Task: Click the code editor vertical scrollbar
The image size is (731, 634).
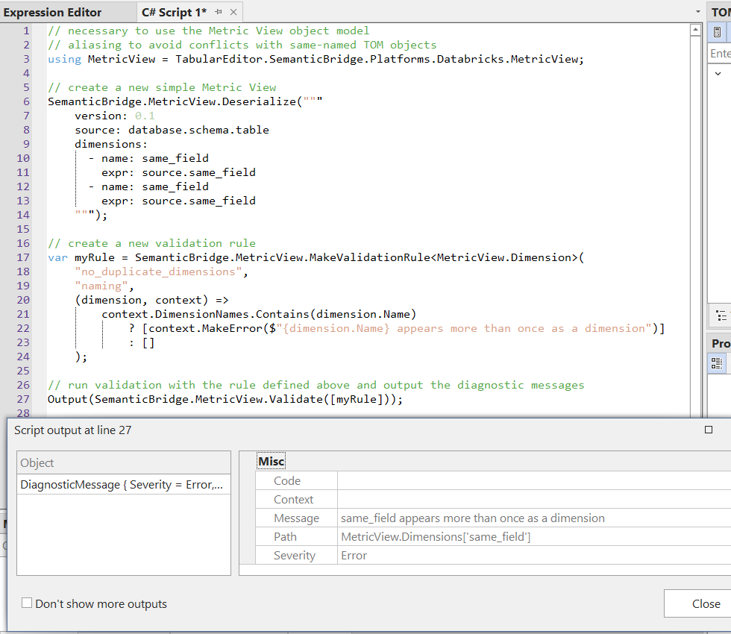Action: click(695, 224)
